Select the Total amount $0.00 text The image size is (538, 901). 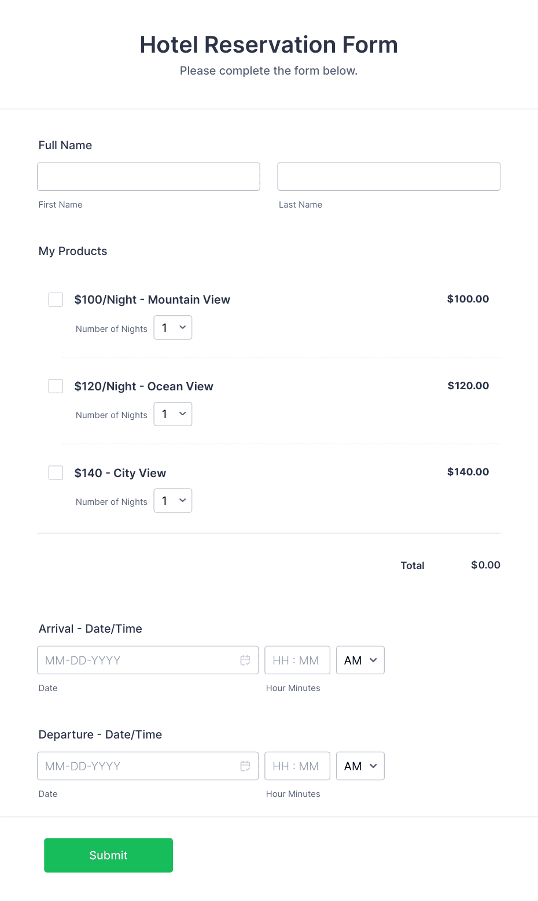(x=485, y=565)
